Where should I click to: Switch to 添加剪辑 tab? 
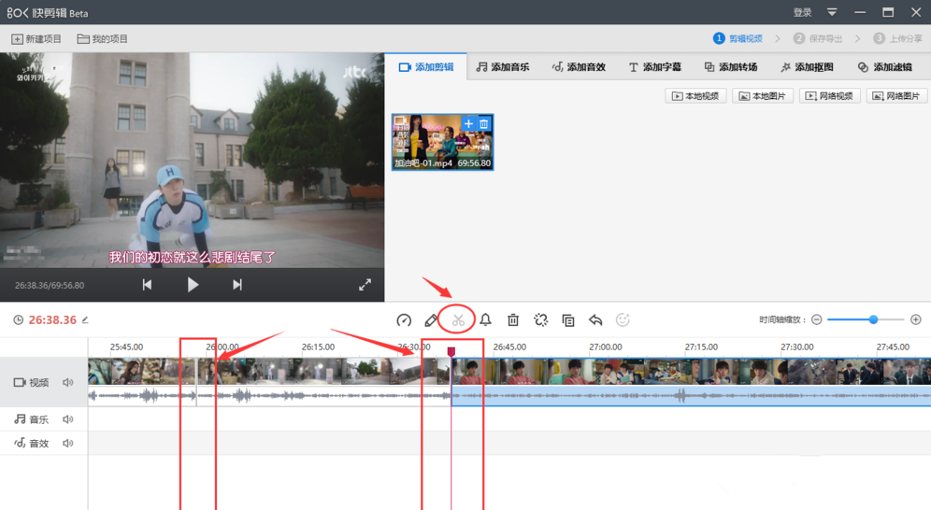coord(426,67)
